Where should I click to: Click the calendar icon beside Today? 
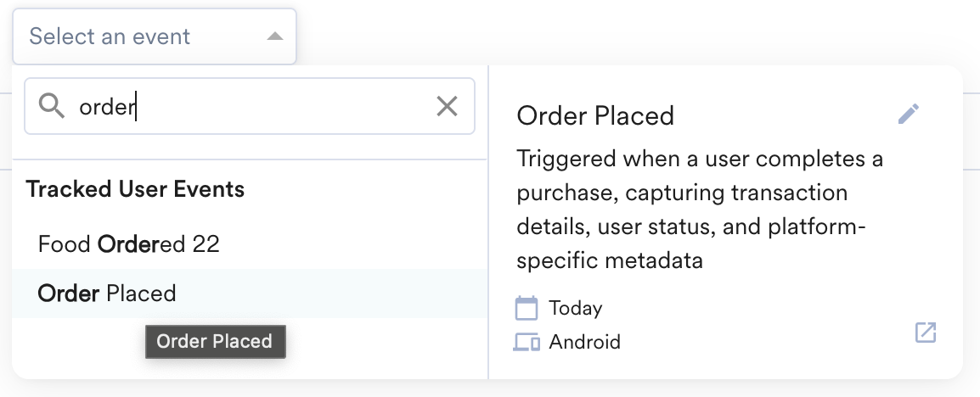click(527, 307)
